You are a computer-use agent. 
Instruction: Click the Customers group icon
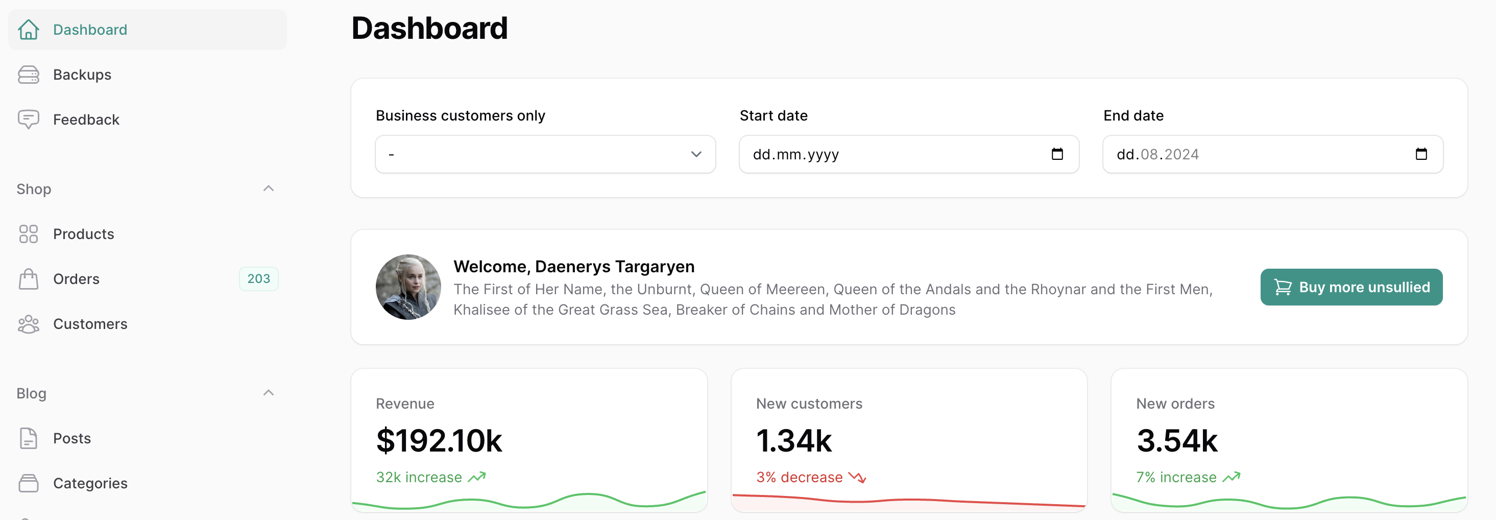point(28,324)
